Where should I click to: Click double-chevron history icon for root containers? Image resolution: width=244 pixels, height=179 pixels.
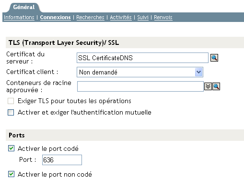click(x=208, y=86)
